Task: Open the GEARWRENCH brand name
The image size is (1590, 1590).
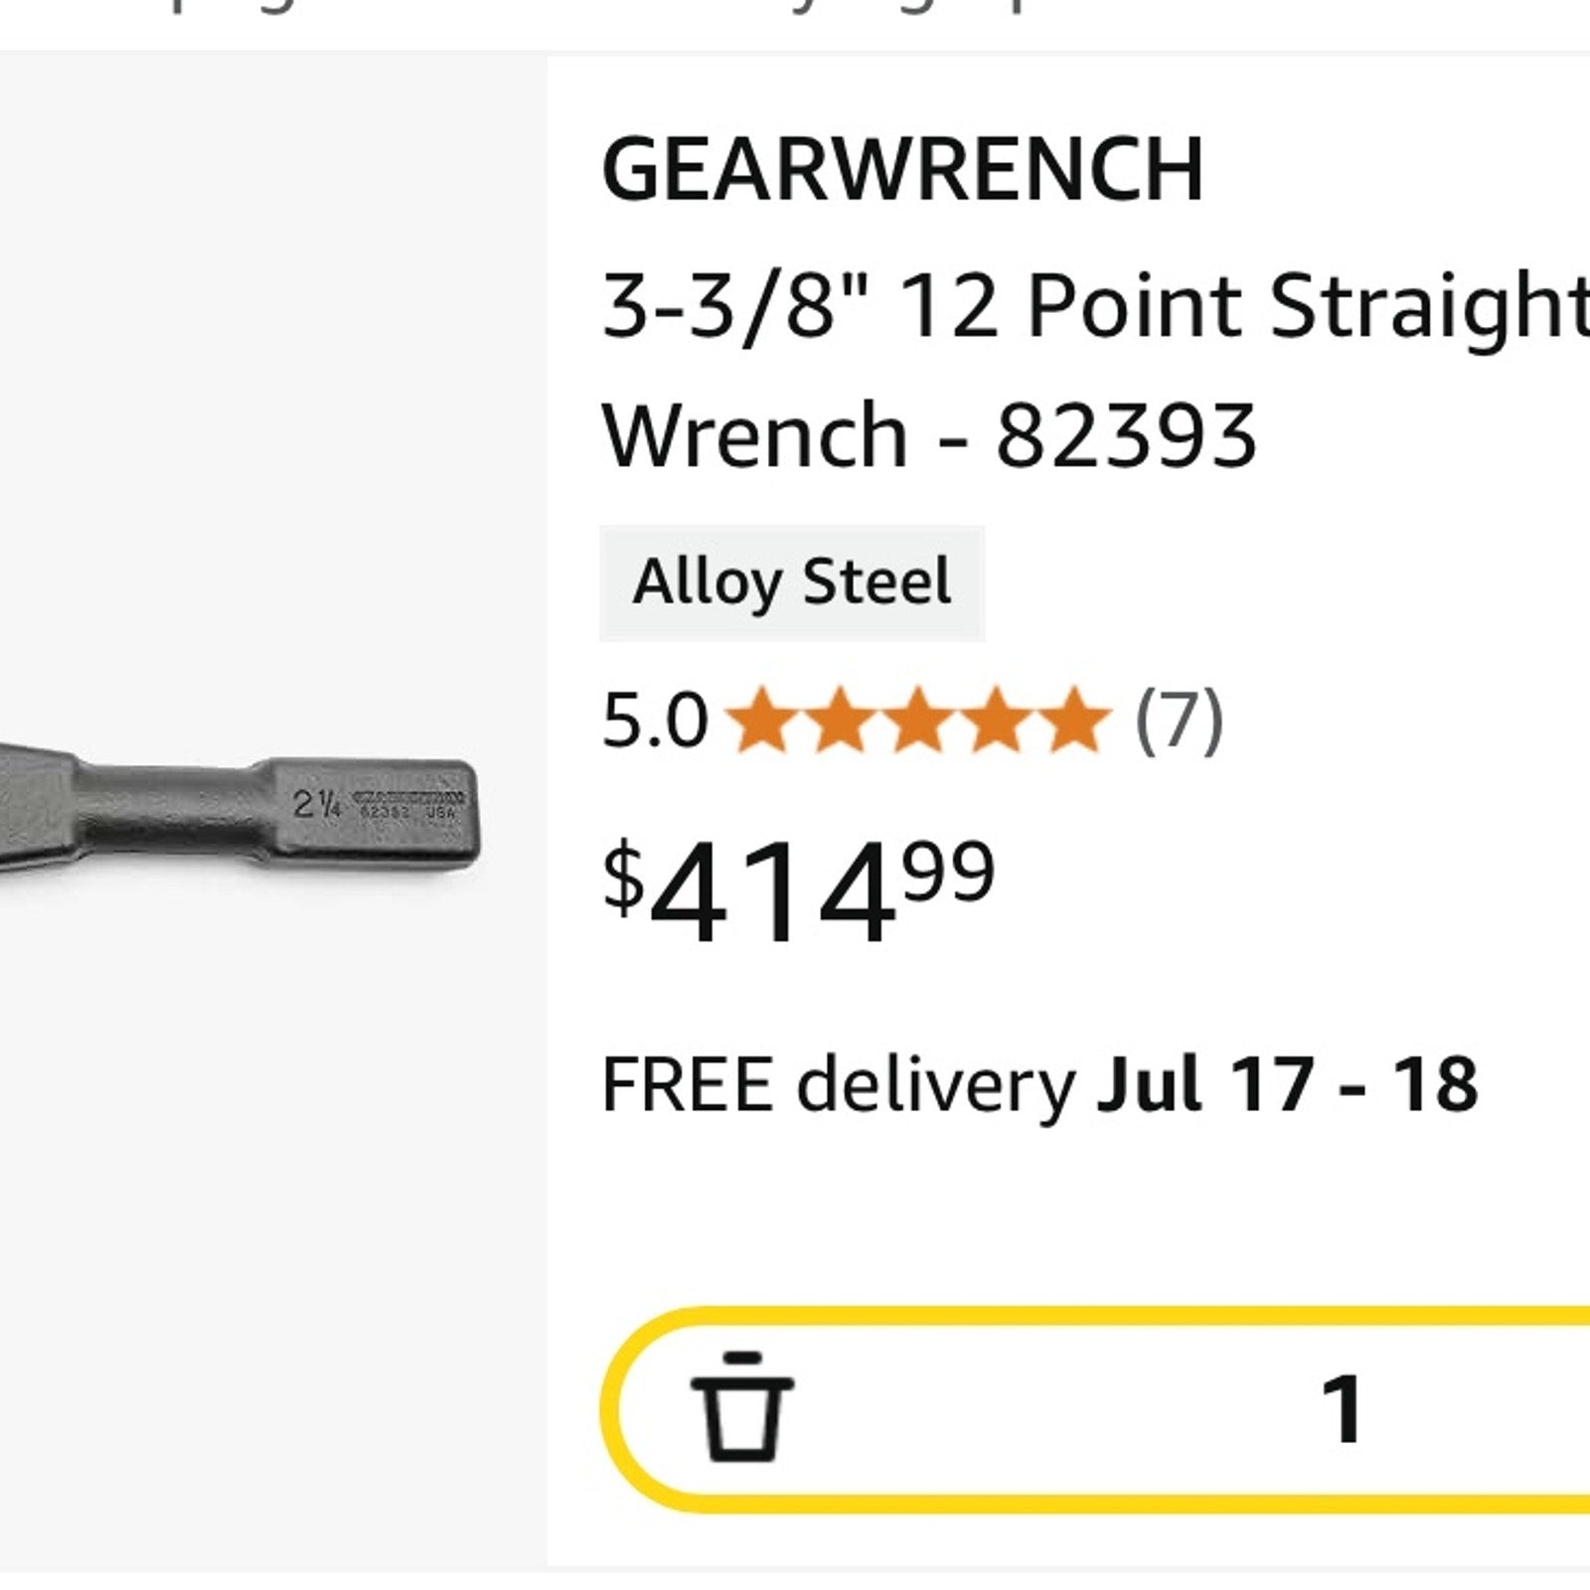Action: click(902, 170)
